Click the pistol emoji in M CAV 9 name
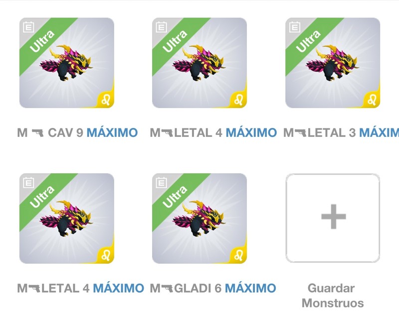This screenshot has height=330, width=399. [38, 132]
